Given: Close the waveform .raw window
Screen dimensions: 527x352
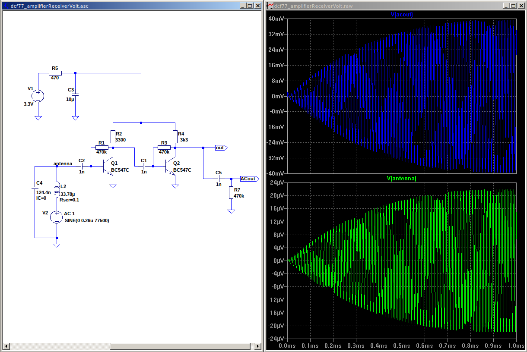Looking at the screenshot, I should [521, 6].
